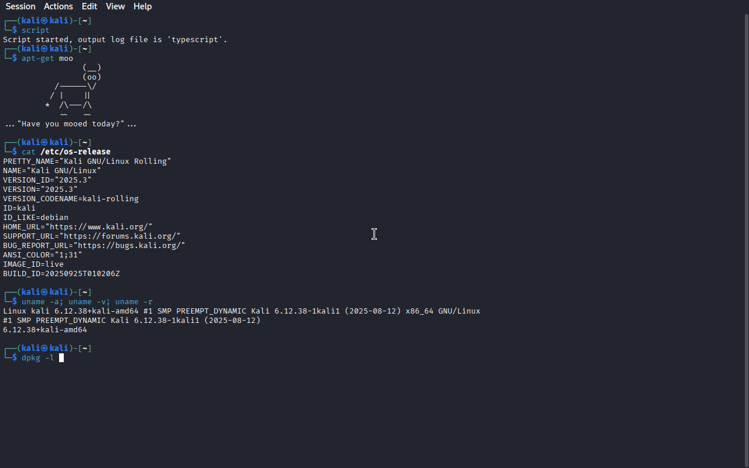Open the Actions menu
The height and width of the screenshot is (468, 749).
click(59, 6)
